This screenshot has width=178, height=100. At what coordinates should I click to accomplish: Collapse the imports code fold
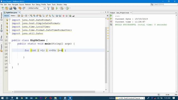pyautogui.click(x=9, y=19)
